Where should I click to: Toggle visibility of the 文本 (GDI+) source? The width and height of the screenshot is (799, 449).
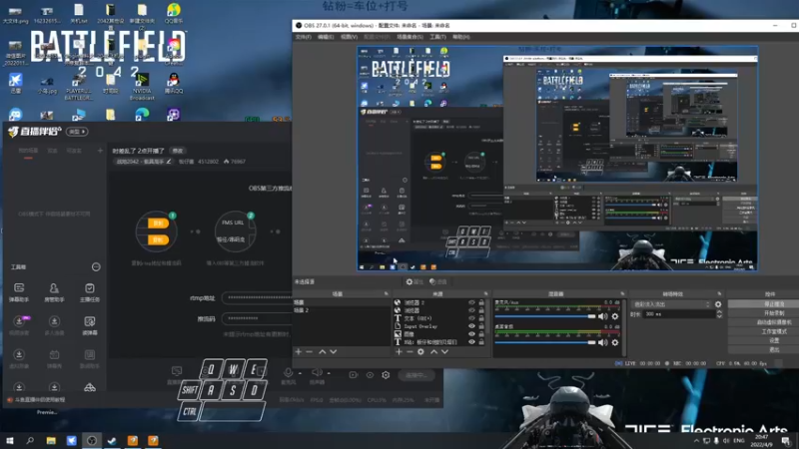471,318
